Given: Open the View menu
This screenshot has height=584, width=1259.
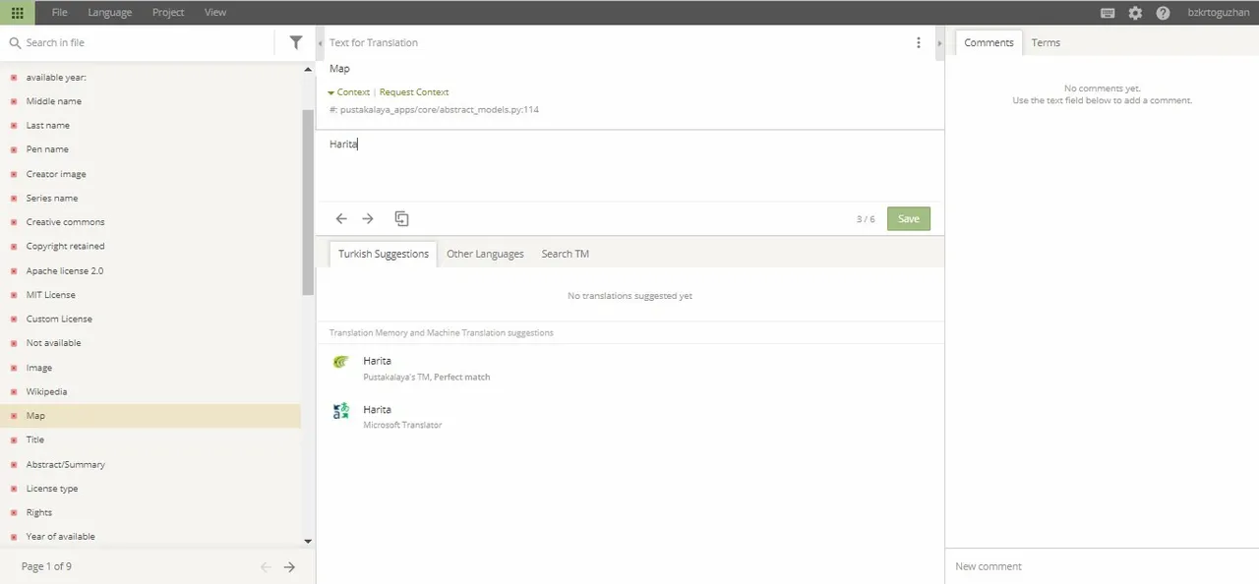Looking at the screenshot, I should click(x=215, y=13).
